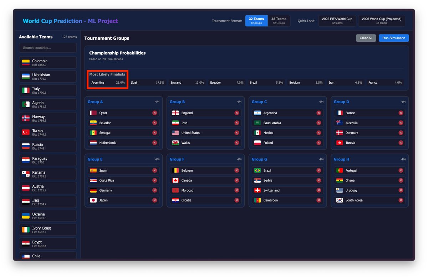Remove Ecuador from Group A

(154, 123)
